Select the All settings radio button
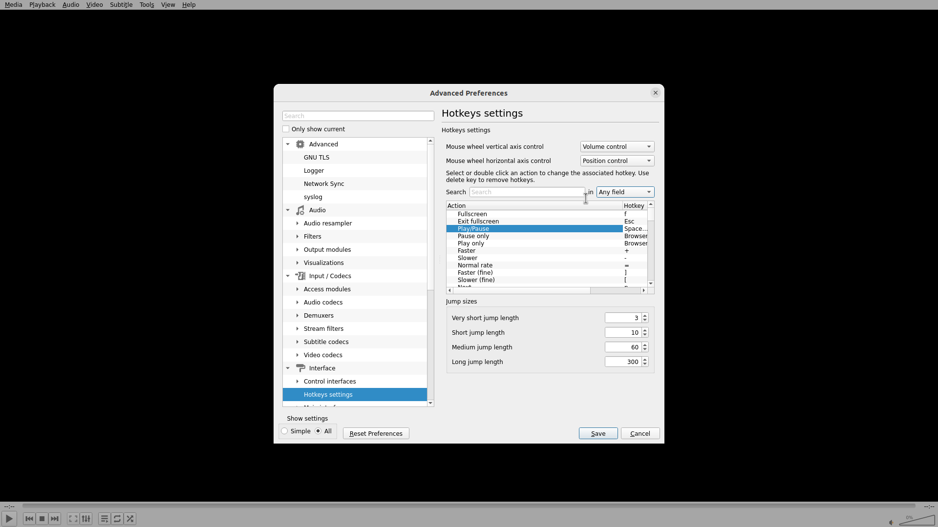 [x=318, y=431]
